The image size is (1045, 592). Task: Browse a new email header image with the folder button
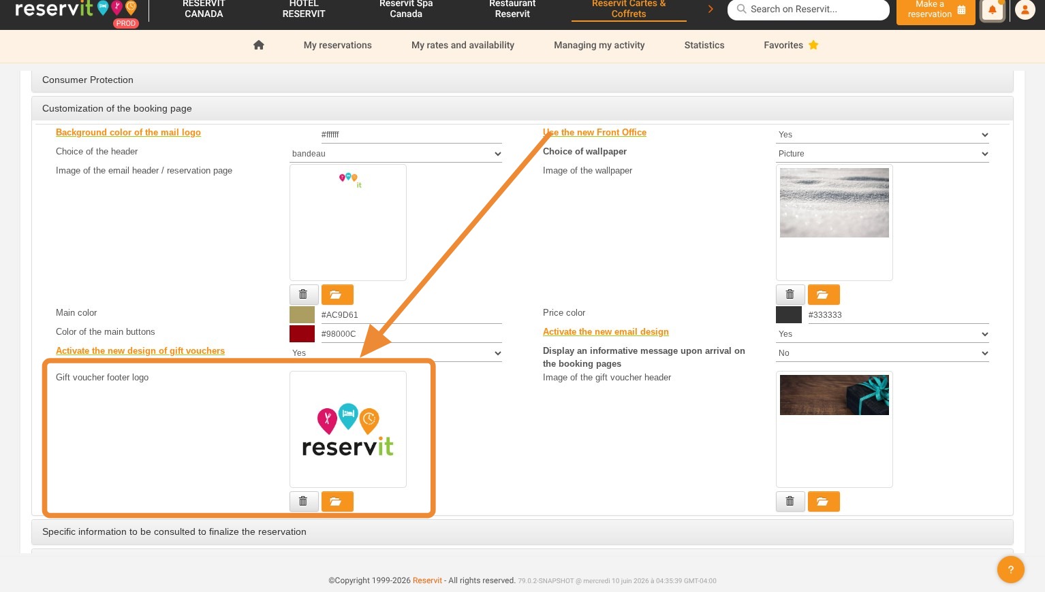pyautogui.click(x=337, y=295)
